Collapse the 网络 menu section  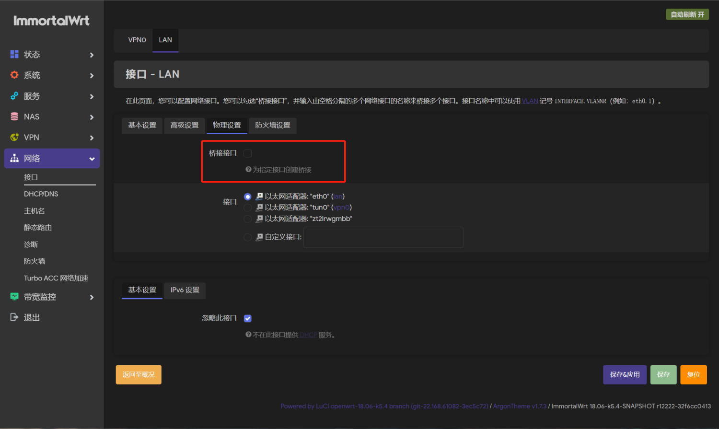coord(92,159)
